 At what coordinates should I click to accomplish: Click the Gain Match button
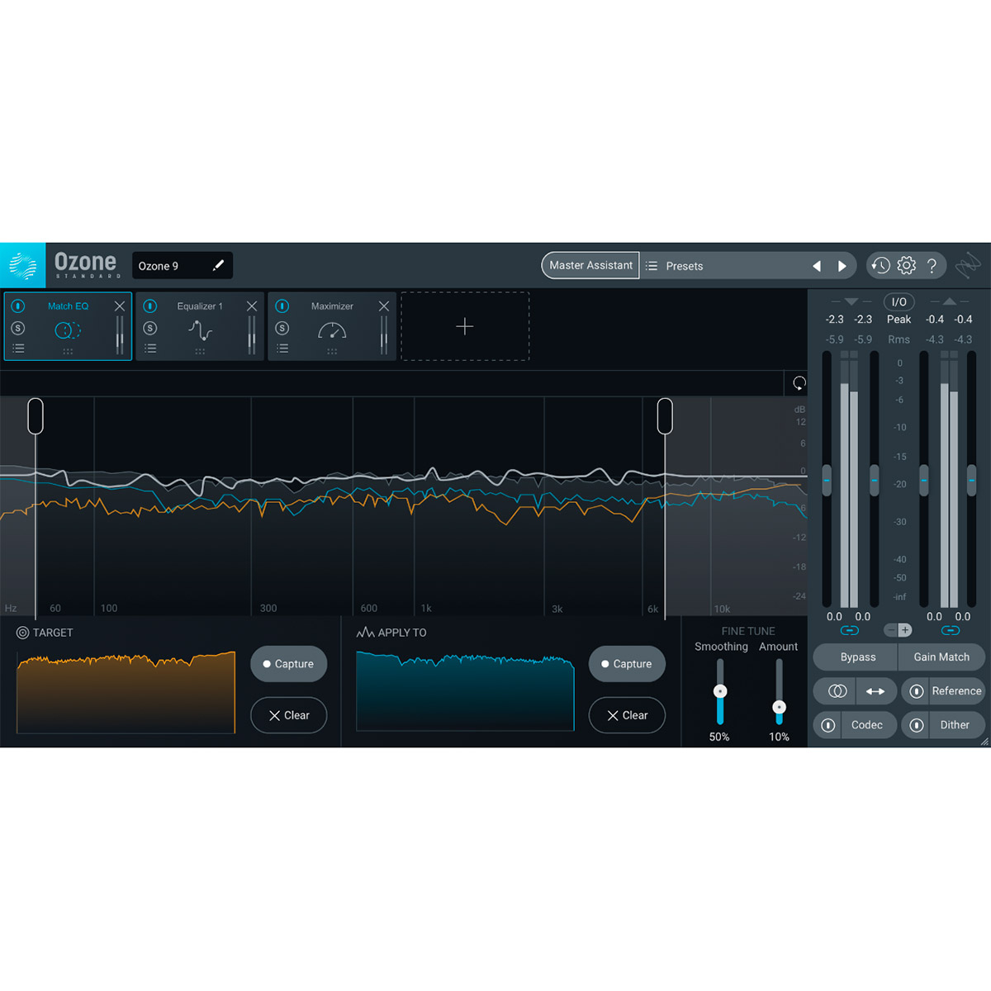(x=941, y=657)
